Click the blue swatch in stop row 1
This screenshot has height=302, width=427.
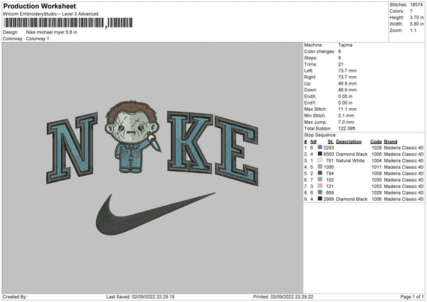(320, 147)
